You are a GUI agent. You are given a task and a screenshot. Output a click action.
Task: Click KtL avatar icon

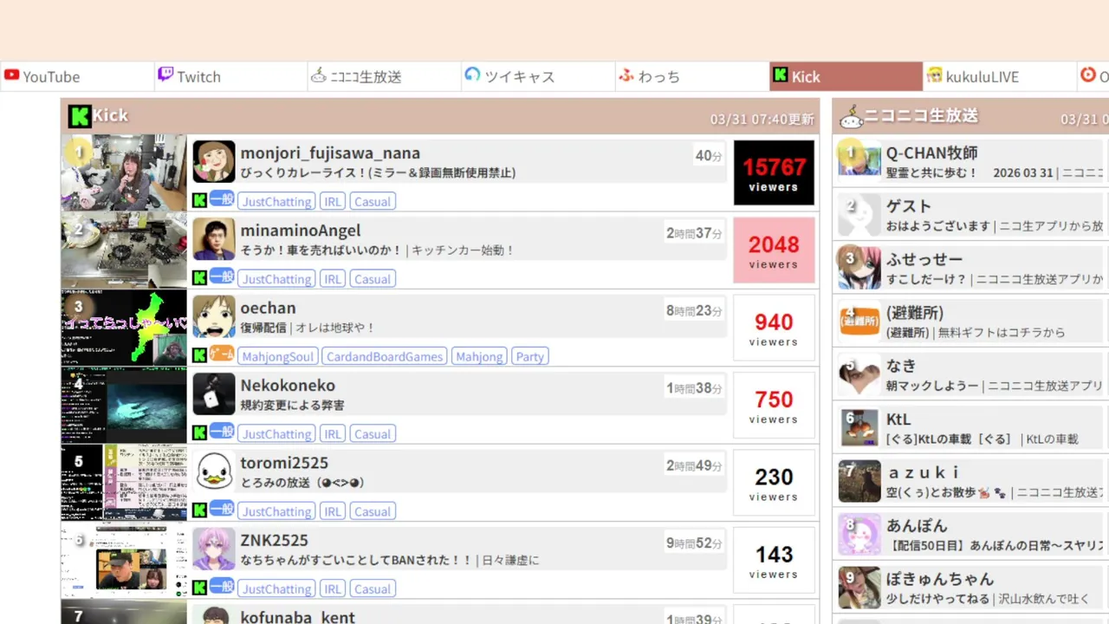859,428
